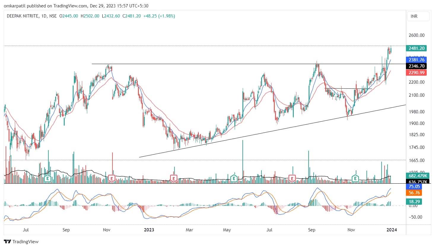Click the 2024 label on the time axis

392,230
